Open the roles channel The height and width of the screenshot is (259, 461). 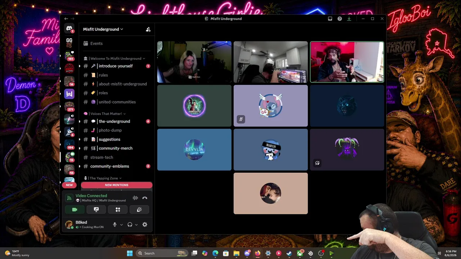pyautogui.click(x=116, y=93)
